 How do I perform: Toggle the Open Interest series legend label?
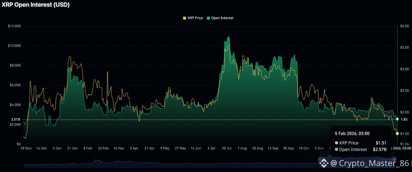(222, 18)
